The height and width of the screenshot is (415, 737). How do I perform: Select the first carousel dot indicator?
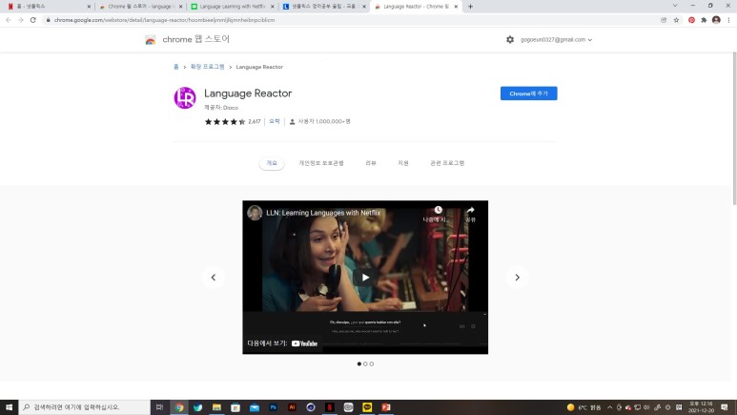click(359, 363)
